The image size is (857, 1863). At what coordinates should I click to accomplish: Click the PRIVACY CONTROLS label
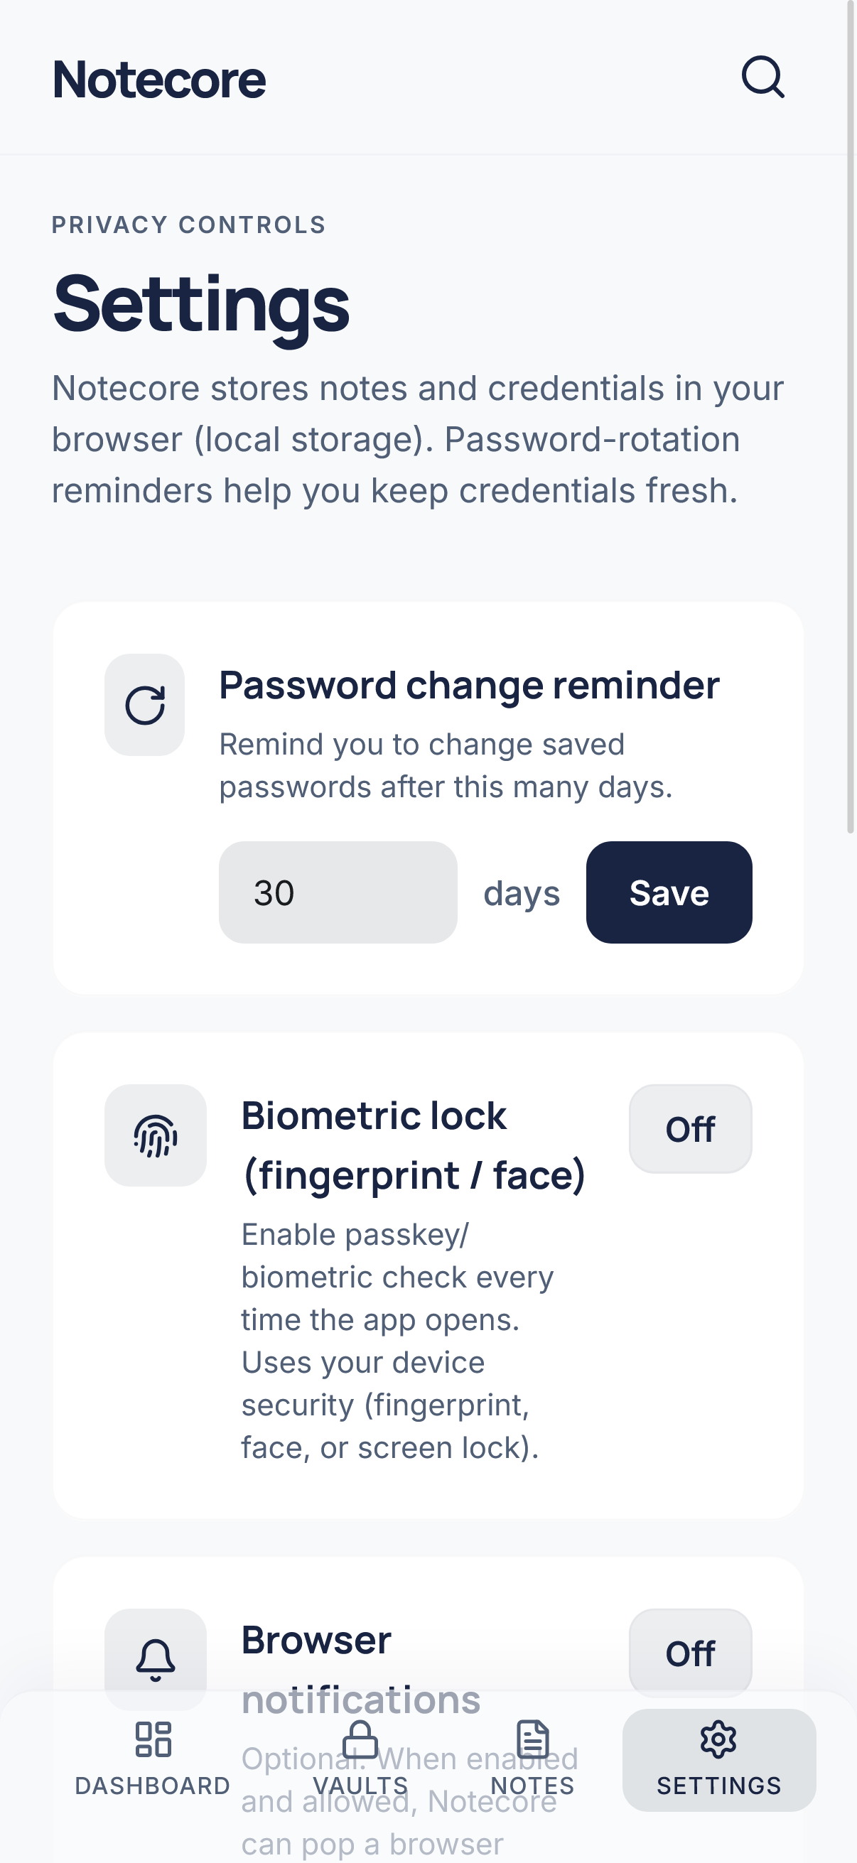click(x=189, y=225)
